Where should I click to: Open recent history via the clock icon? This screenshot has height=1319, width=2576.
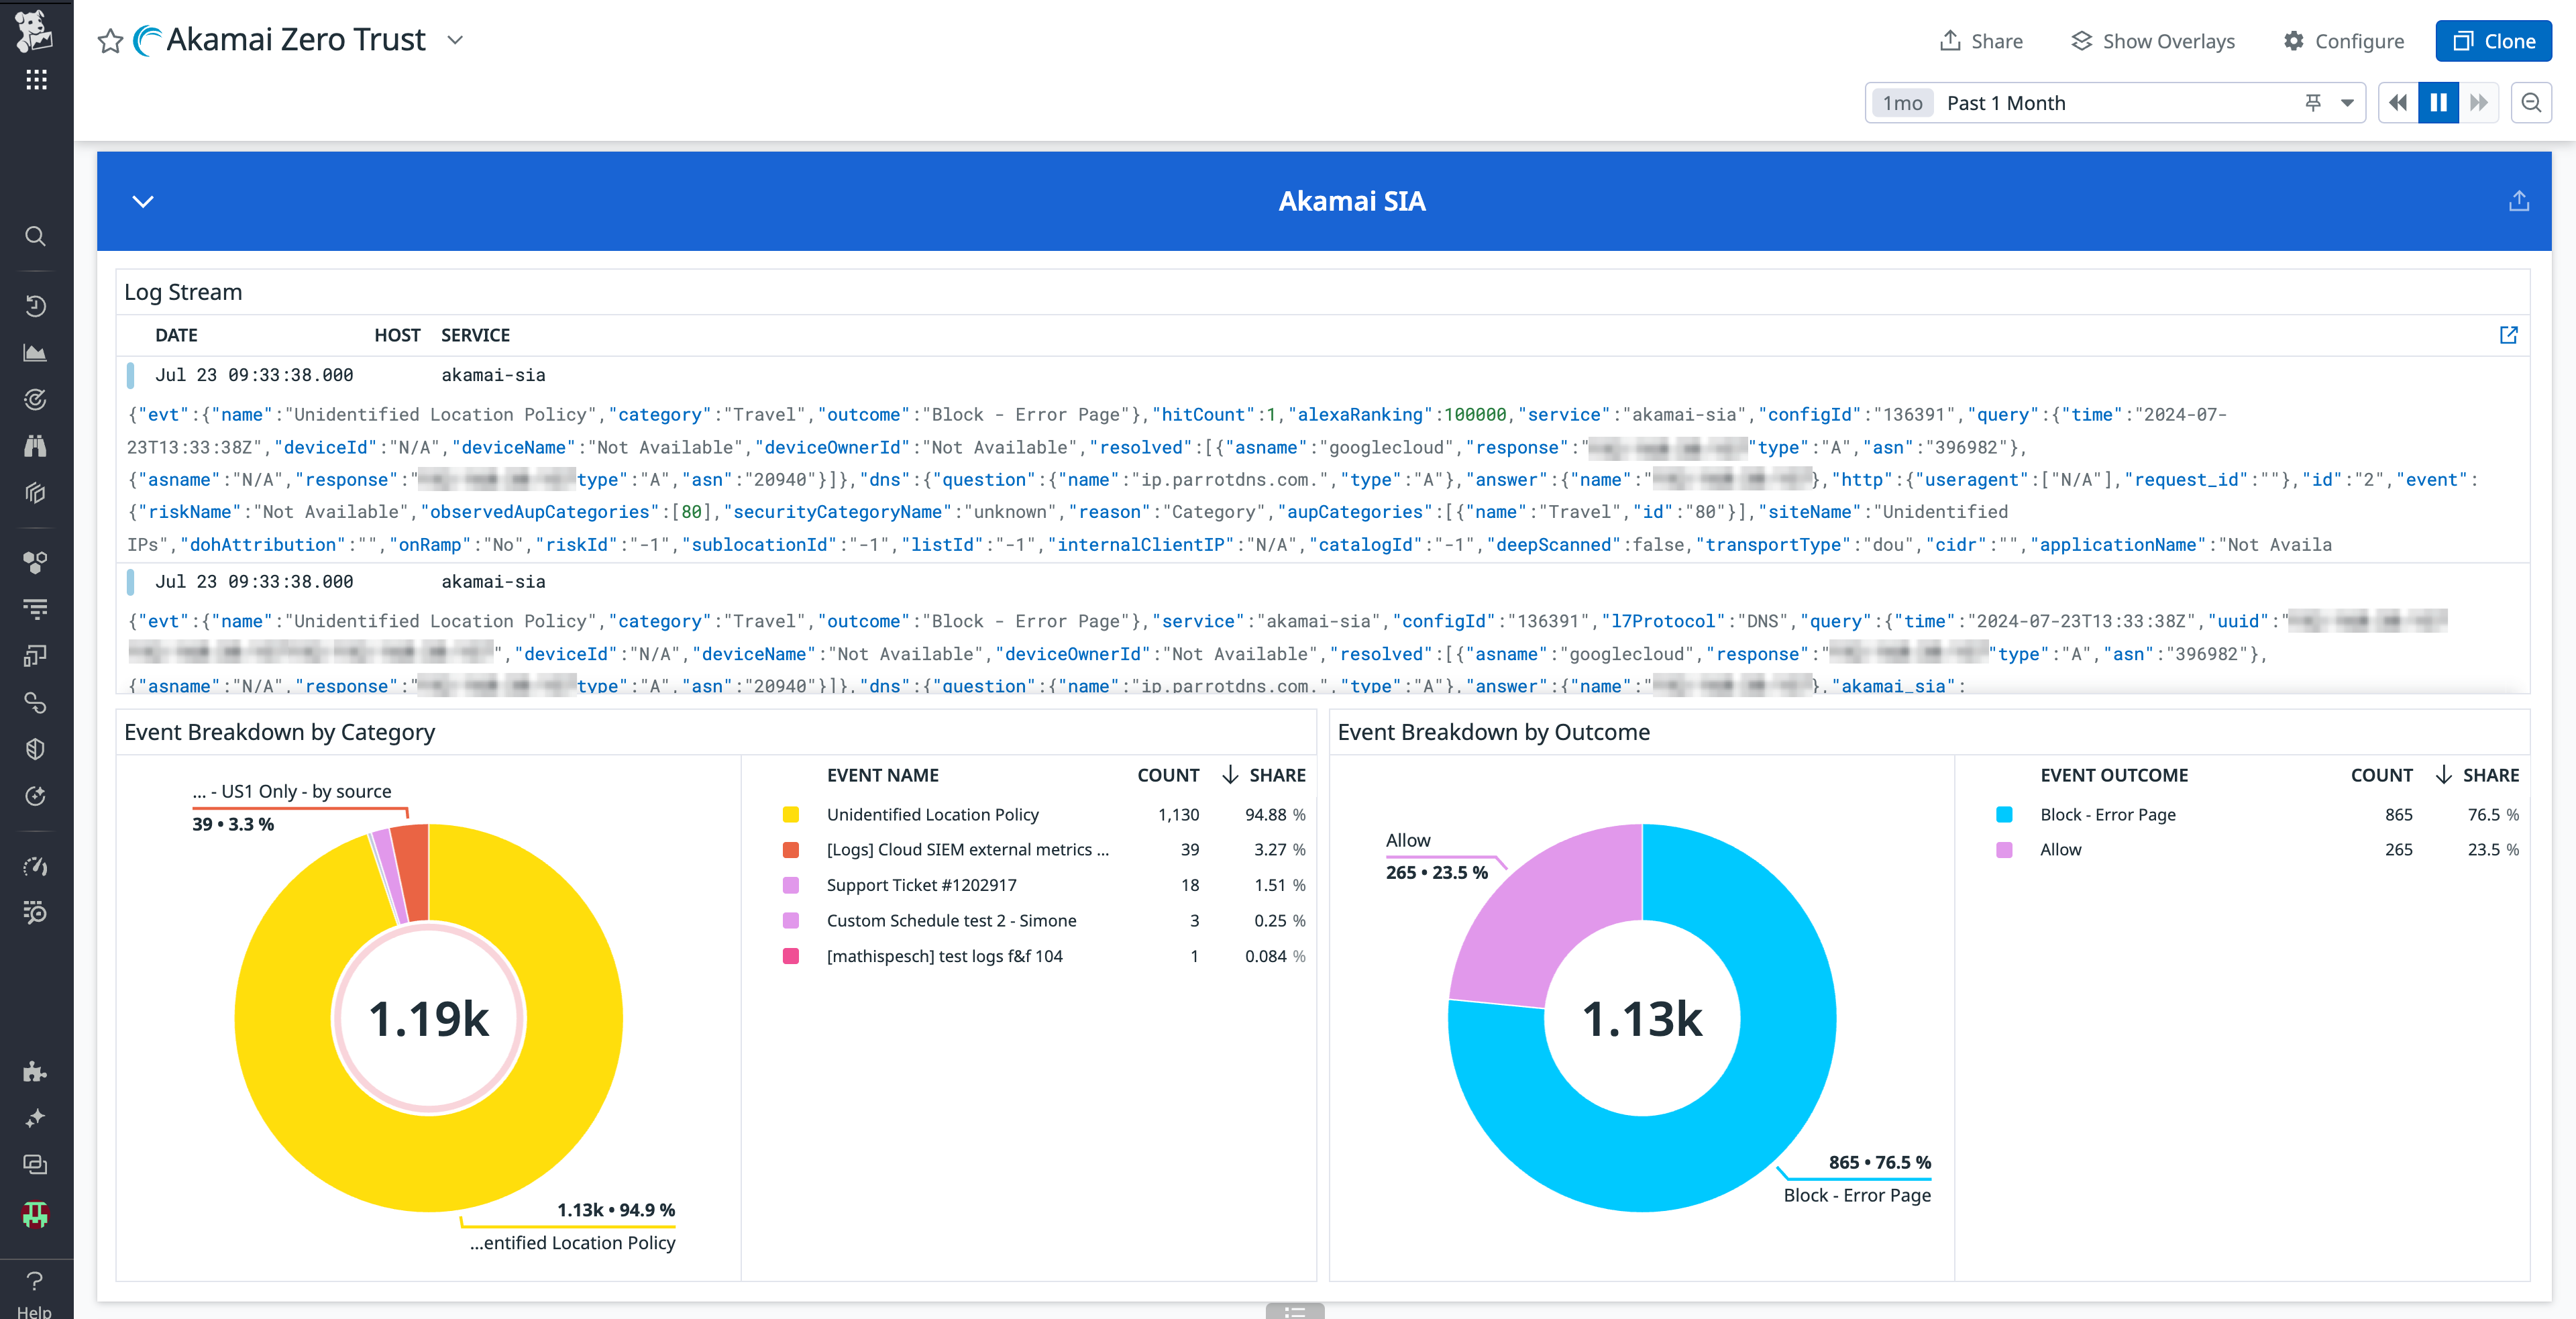coord(36,306)
